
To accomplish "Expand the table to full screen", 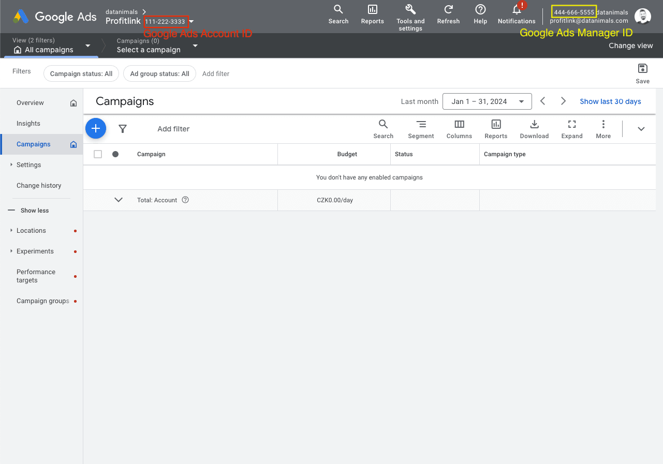I will point(572,129).
